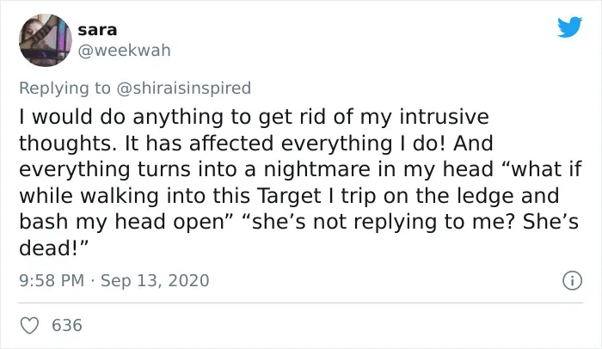The height and width of the screenshot is (349, 602).
Task: Click the word "Target" in the tweet
Action: (x=288, y=196)
